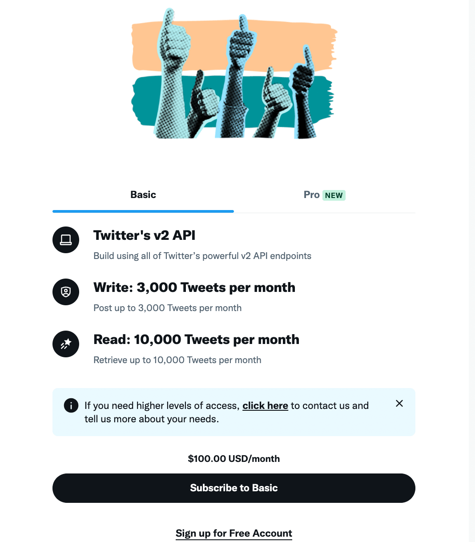Follow the "click here" contact link

pos(265,405)
